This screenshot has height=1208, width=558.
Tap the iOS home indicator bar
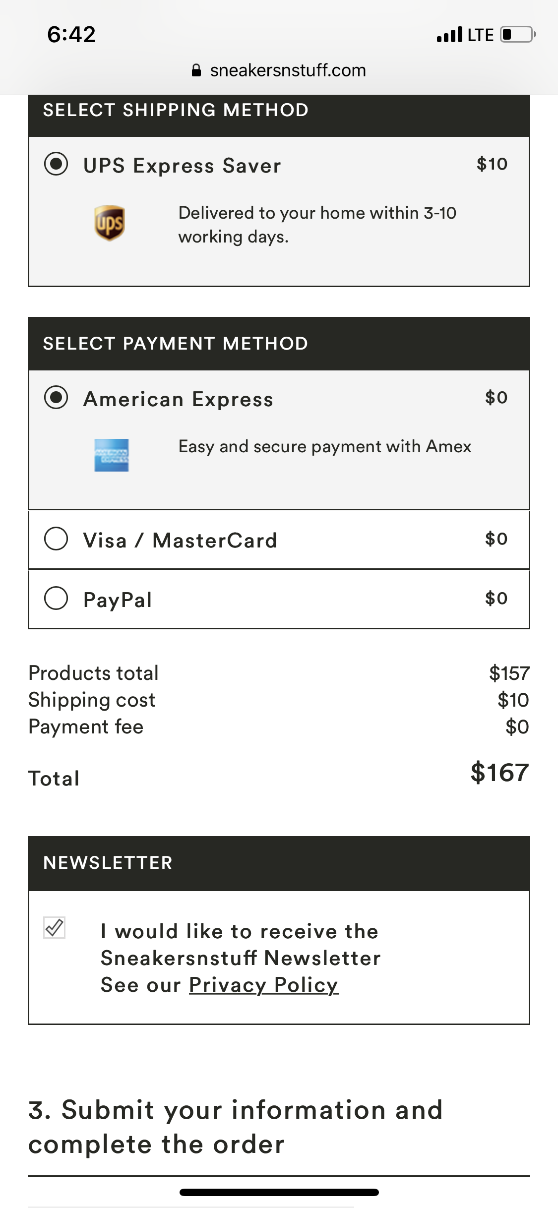279,1192
